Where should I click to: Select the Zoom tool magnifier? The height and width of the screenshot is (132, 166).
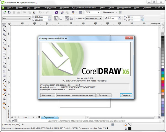[4, 39]
